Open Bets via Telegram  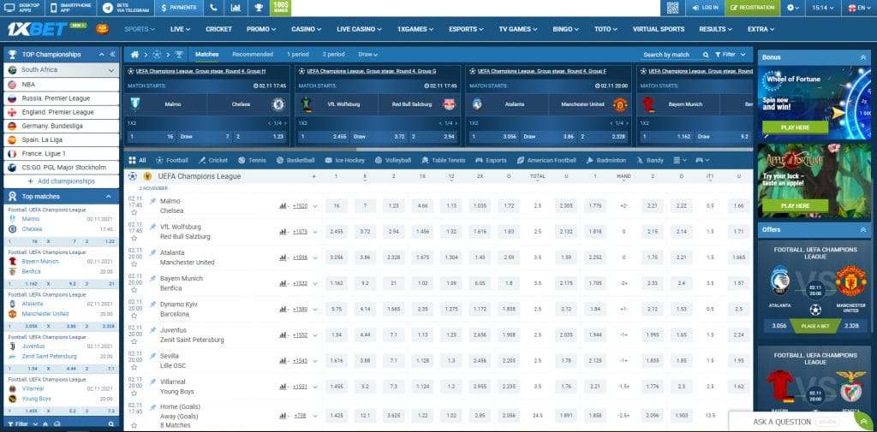[x=126, y=8]
